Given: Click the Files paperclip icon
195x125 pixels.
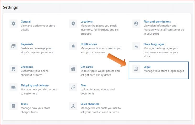Looking at the screenshot, I should (x=73, y=87).
